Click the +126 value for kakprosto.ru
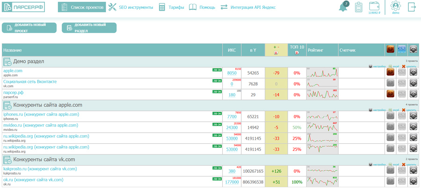 pyautogui.click(x=276, y=171)
